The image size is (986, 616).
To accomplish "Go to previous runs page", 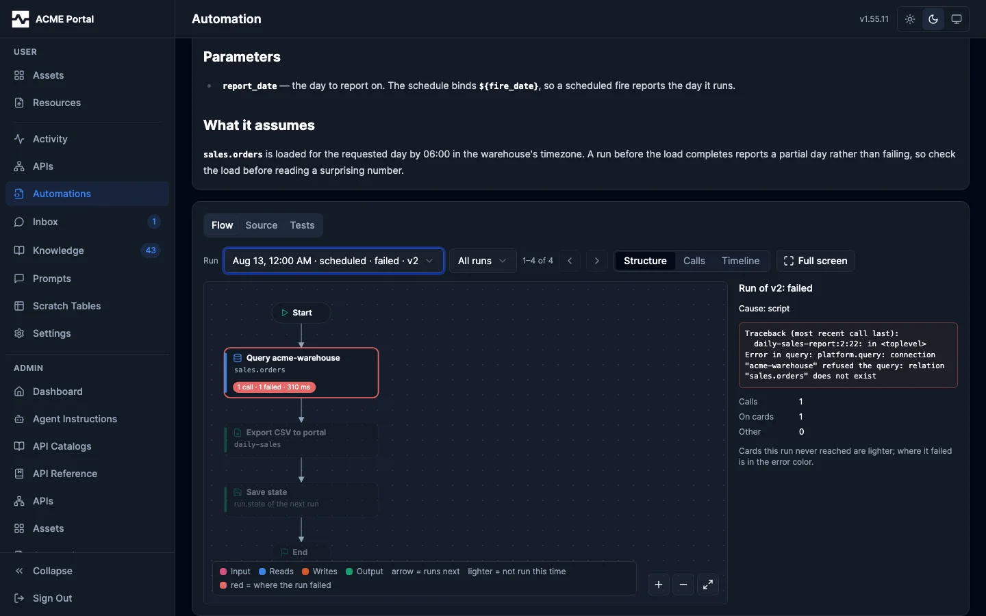I will pyautogui.click(x=570, y=261).
